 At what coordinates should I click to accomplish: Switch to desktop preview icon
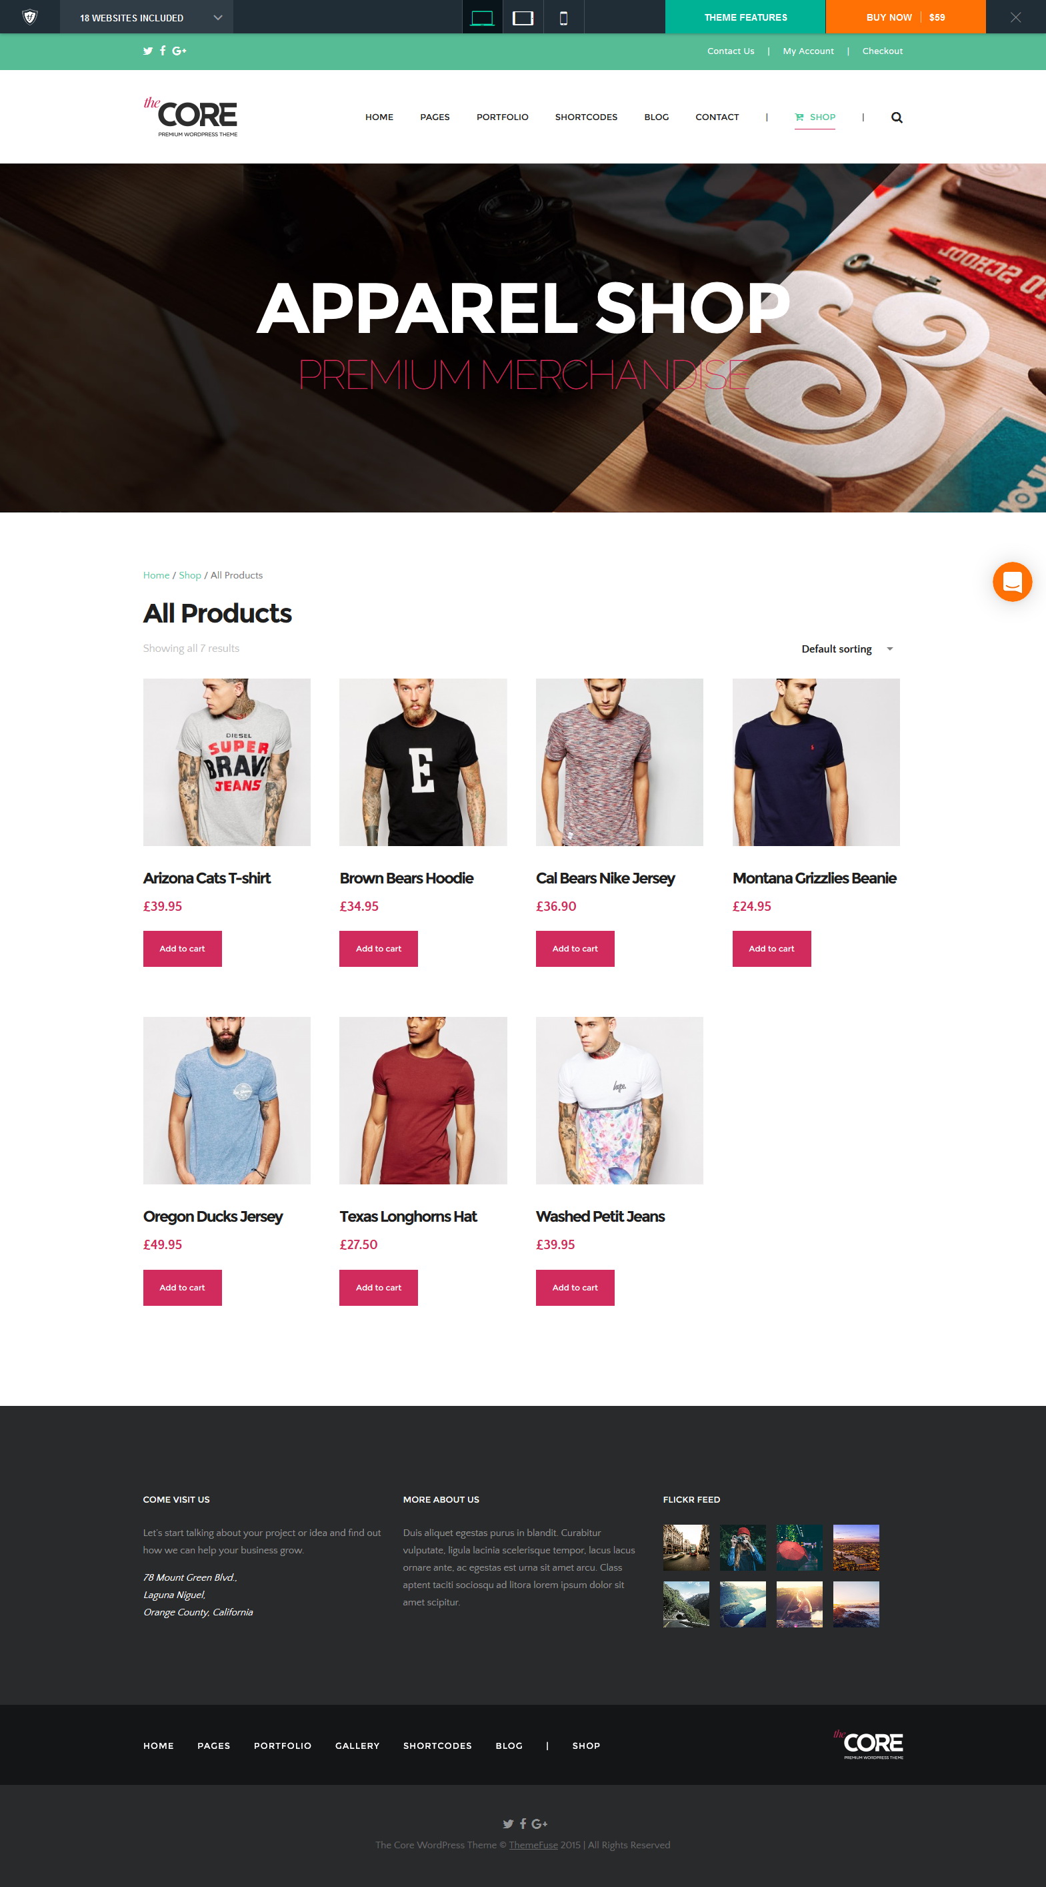(x=481, y=17)
